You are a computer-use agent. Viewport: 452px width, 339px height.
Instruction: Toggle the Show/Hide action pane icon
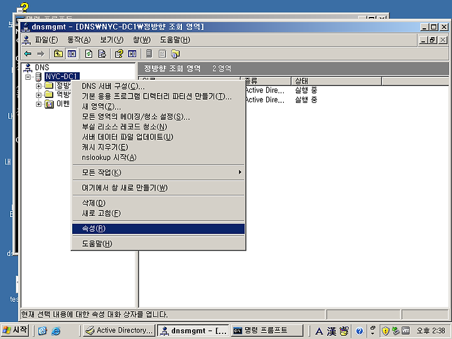coord(132,53)
